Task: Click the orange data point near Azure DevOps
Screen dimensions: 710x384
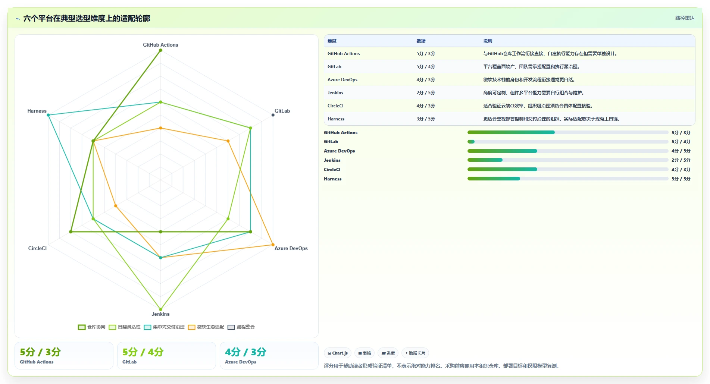Action: (273, 245)
